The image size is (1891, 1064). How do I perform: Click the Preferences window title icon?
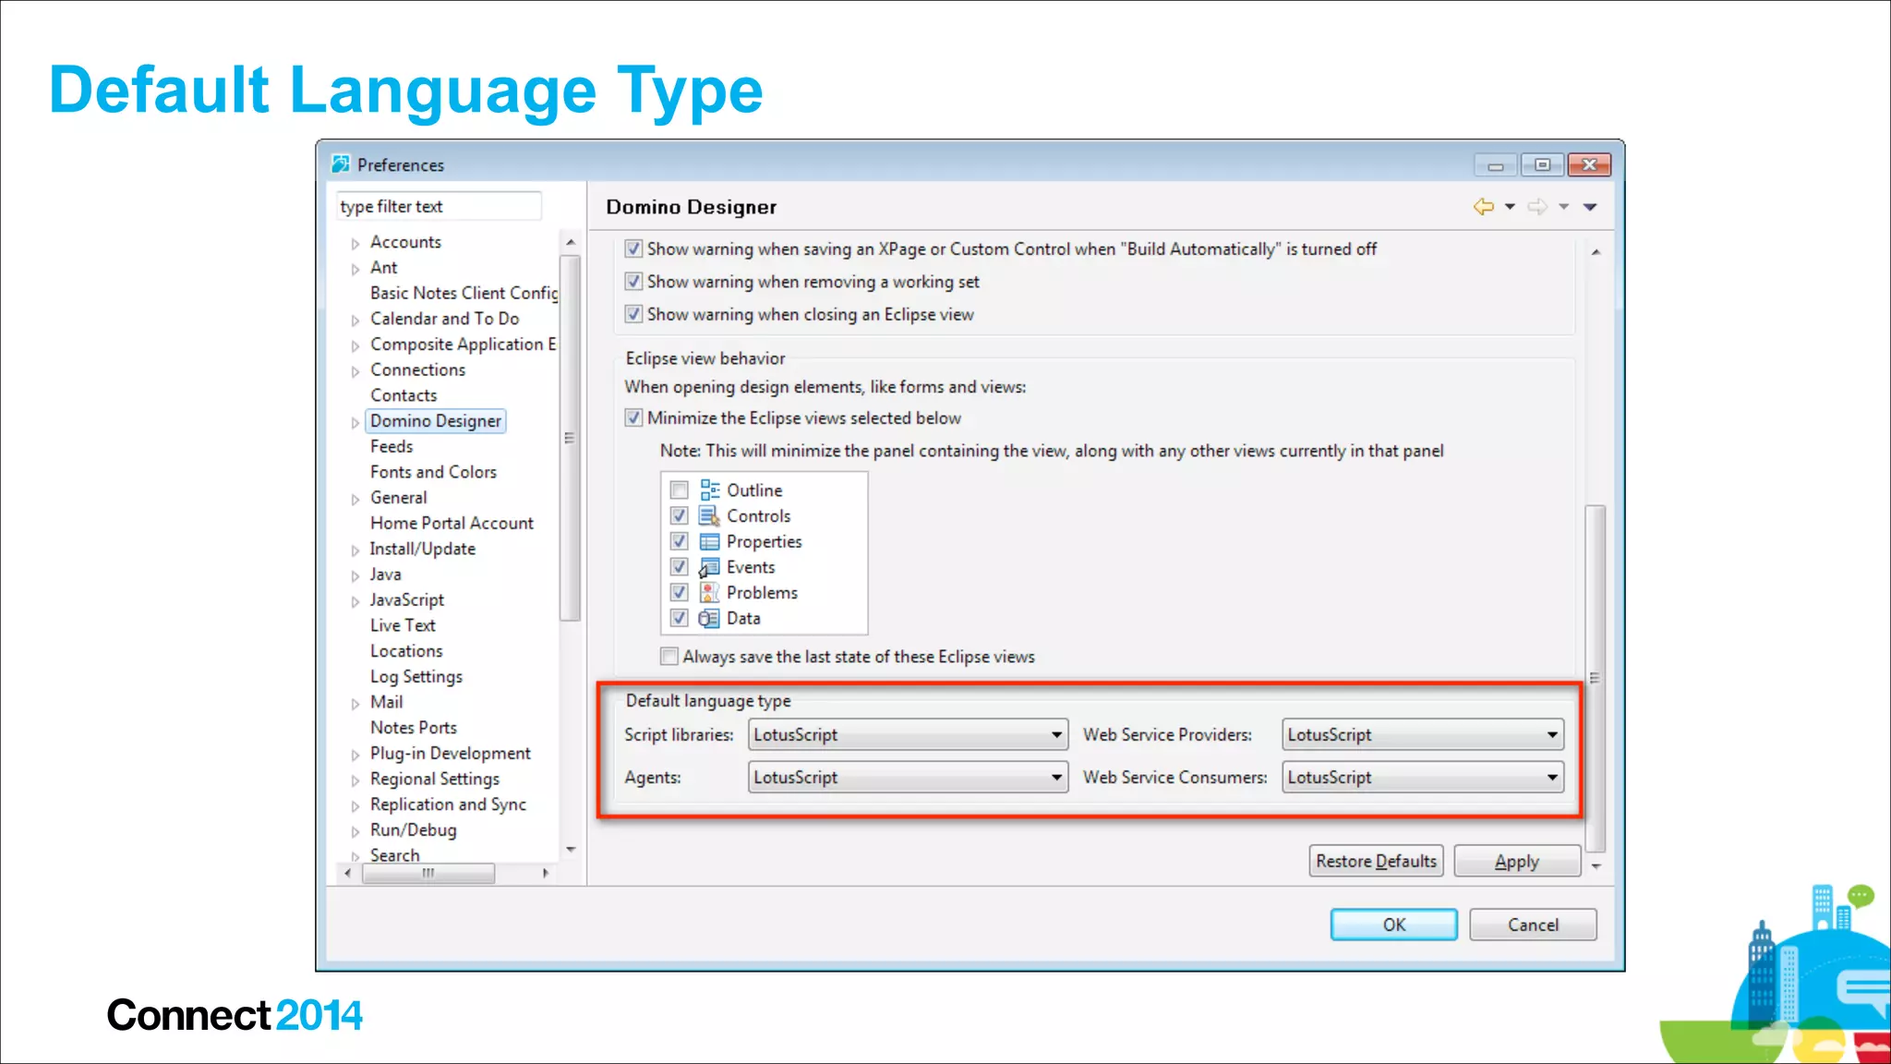coord(341,164)
